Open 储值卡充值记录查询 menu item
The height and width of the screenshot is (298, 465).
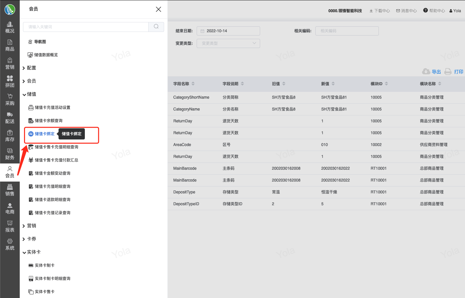coord(49,213)
